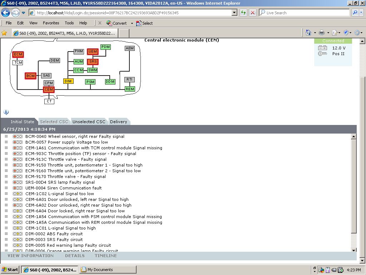The width and height of the screenshot is (366, 275).
Task: Open the Convert toolbar dropdown arrow
Action: point(132,23)
